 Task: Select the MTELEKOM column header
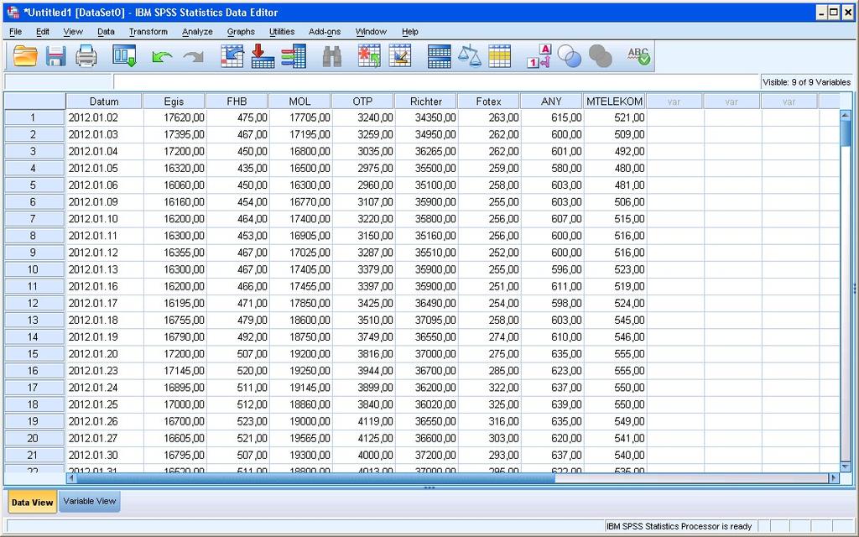tap(615, 102)
